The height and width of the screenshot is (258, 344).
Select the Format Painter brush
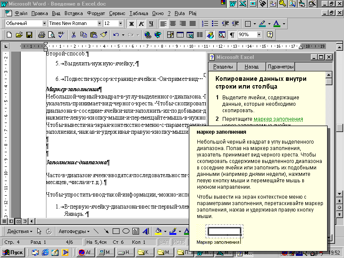[x=103, y=35]
